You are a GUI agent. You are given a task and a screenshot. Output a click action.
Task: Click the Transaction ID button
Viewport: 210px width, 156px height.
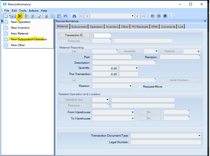coord(75,35)
